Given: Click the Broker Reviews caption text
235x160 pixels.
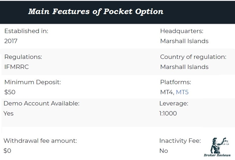Looking at the screenshot, I should click(x=217, y=155).
